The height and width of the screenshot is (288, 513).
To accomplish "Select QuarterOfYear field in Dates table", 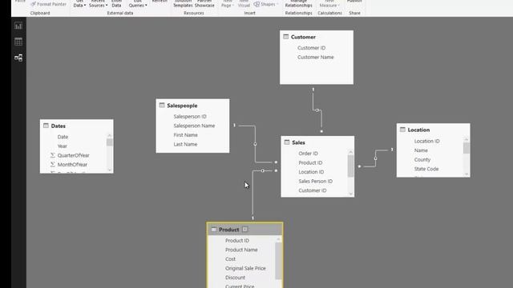I will click(x=73, y=155).
